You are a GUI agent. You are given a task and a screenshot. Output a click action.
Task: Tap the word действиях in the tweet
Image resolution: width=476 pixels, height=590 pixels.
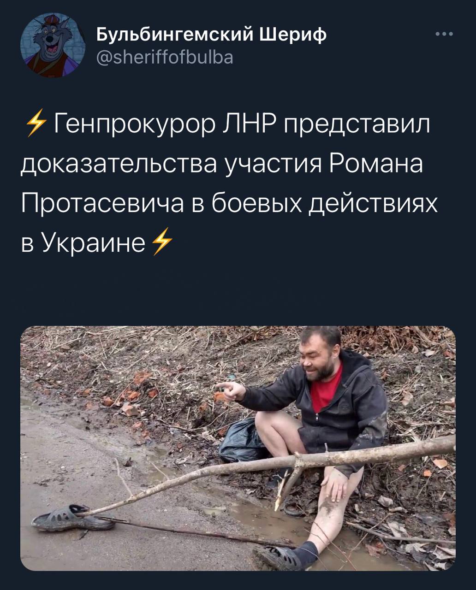[x=372, y=203]
